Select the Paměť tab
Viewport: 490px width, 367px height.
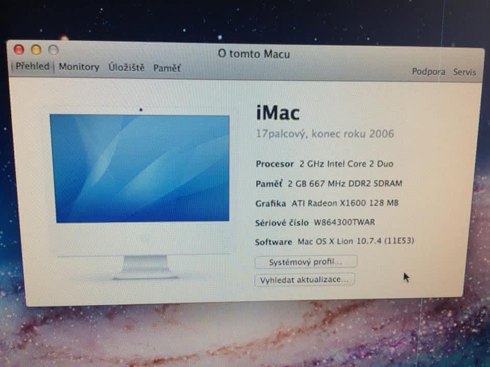(167, 68)
